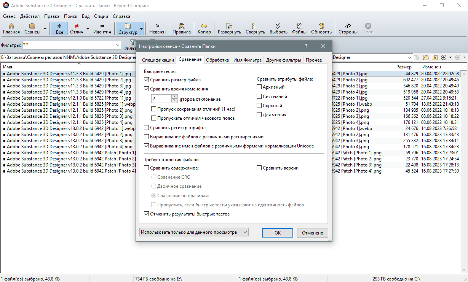Uncheck Сравнить размер файла
The height and width of the screenshot is (282, 468).
tap(147, 80)
